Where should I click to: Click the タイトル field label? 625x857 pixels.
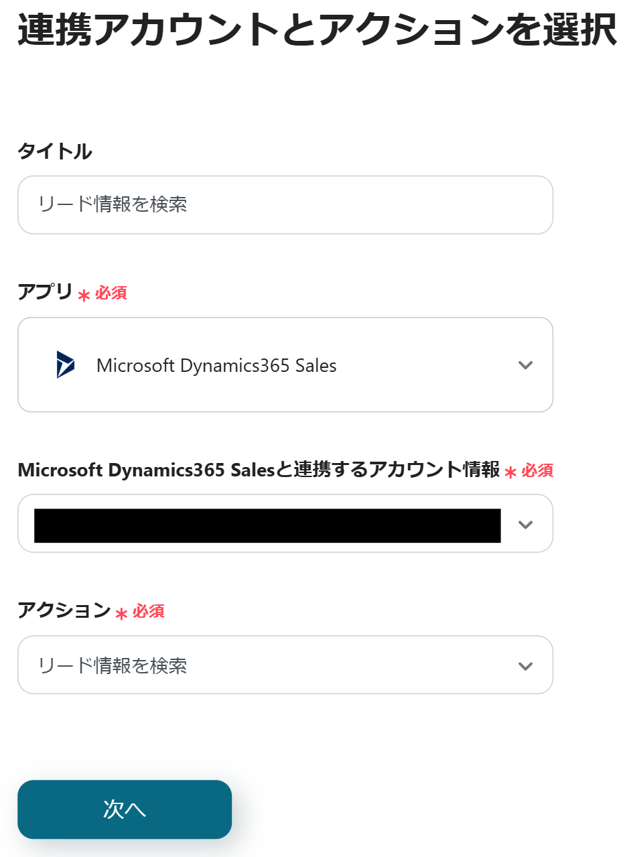click(x=54, y=152)
